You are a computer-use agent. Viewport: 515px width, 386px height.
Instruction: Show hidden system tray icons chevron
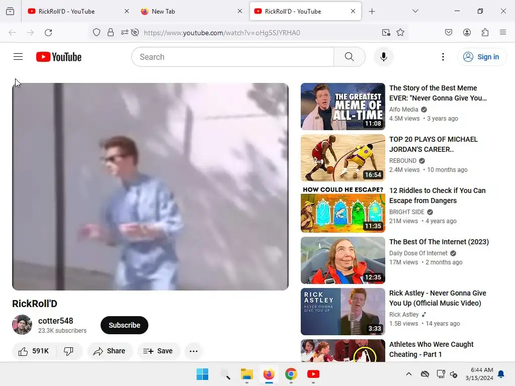pyautogui.click(x=408, y=374)
